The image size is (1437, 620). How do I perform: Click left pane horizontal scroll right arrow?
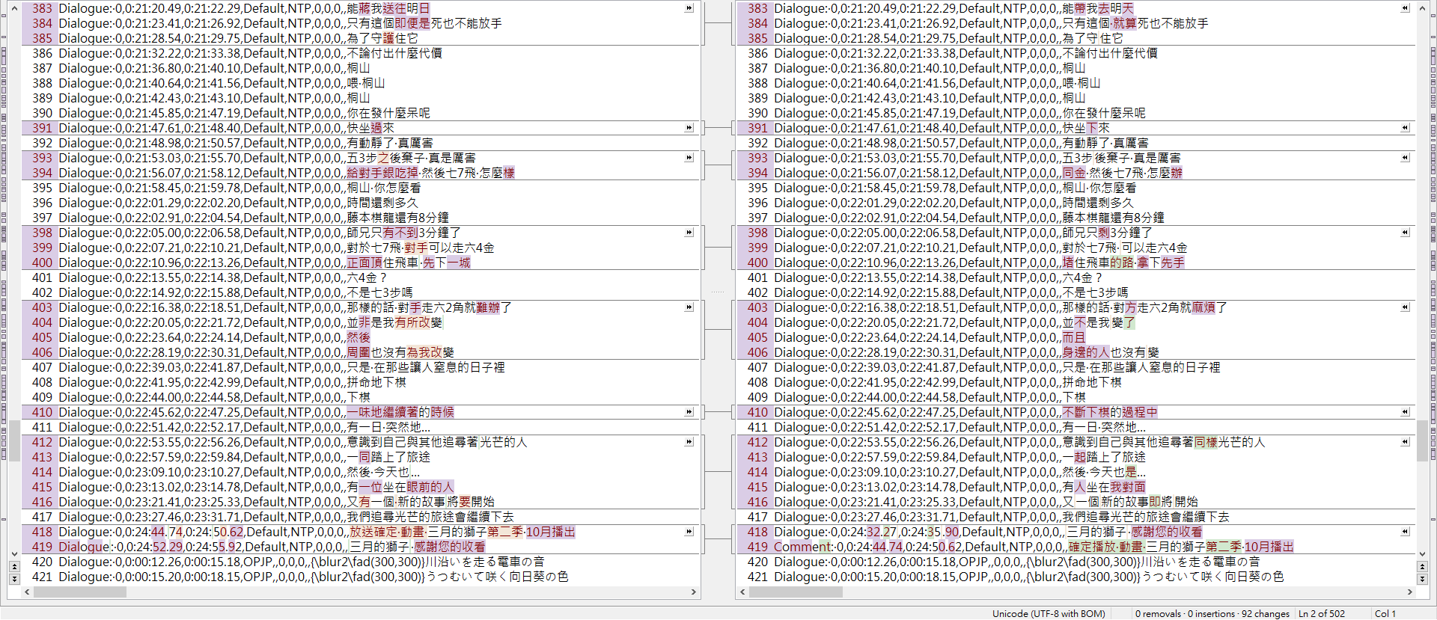pos(694,592)
